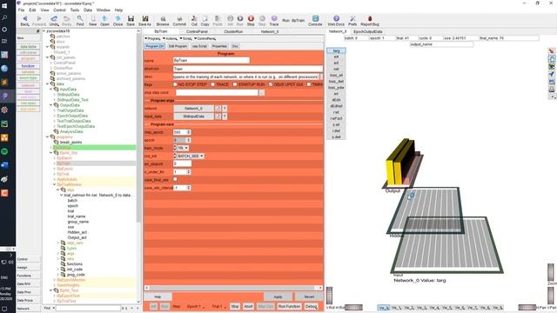Open the File menu
The height and width of the screenshot is (313, 557).
[x=21, y=10]
